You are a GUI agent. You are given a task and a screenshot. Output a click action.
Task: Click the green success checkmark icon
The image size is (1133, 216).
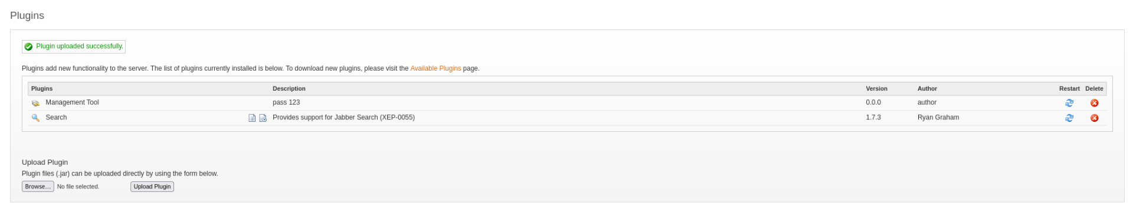[28, 46]
